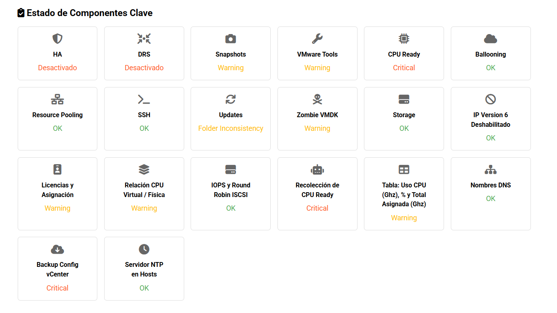The width and height of the screenshot is (557, 313).
Task: Click Critical status under Backup Config vCenter
Action: (x=58, y=288)
